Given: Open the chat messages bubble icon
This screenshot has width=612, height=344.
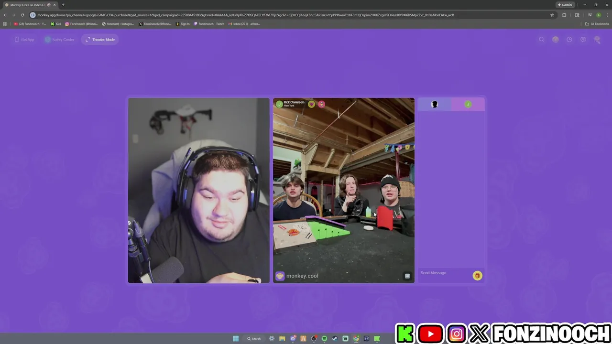Looking at the screenshot, I should click(x=583, y=40).
